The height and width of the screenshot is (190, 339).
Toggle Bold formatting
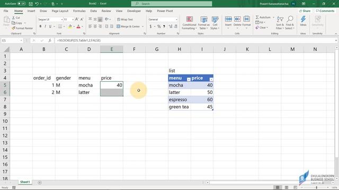coord(40,26)
